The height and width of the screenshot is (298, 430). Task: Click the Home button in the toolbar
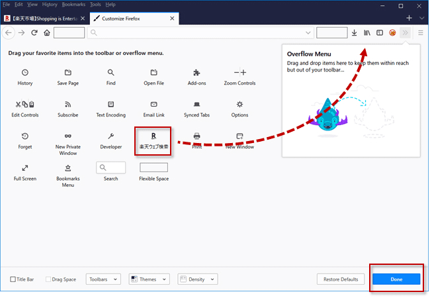(47, 33)
